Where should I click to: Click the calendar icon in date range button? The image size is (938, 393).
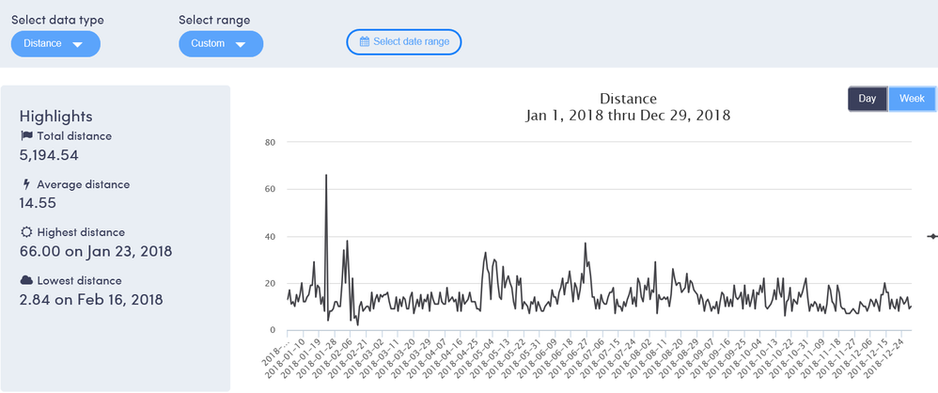[365, 41]
